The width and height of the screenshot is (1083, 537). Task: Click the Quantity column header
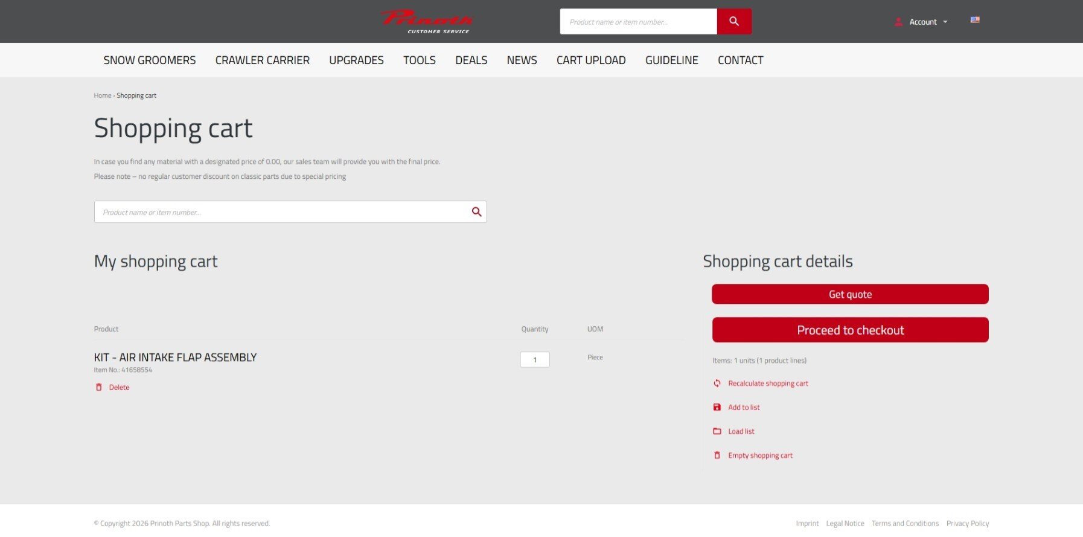pos(535,329)
